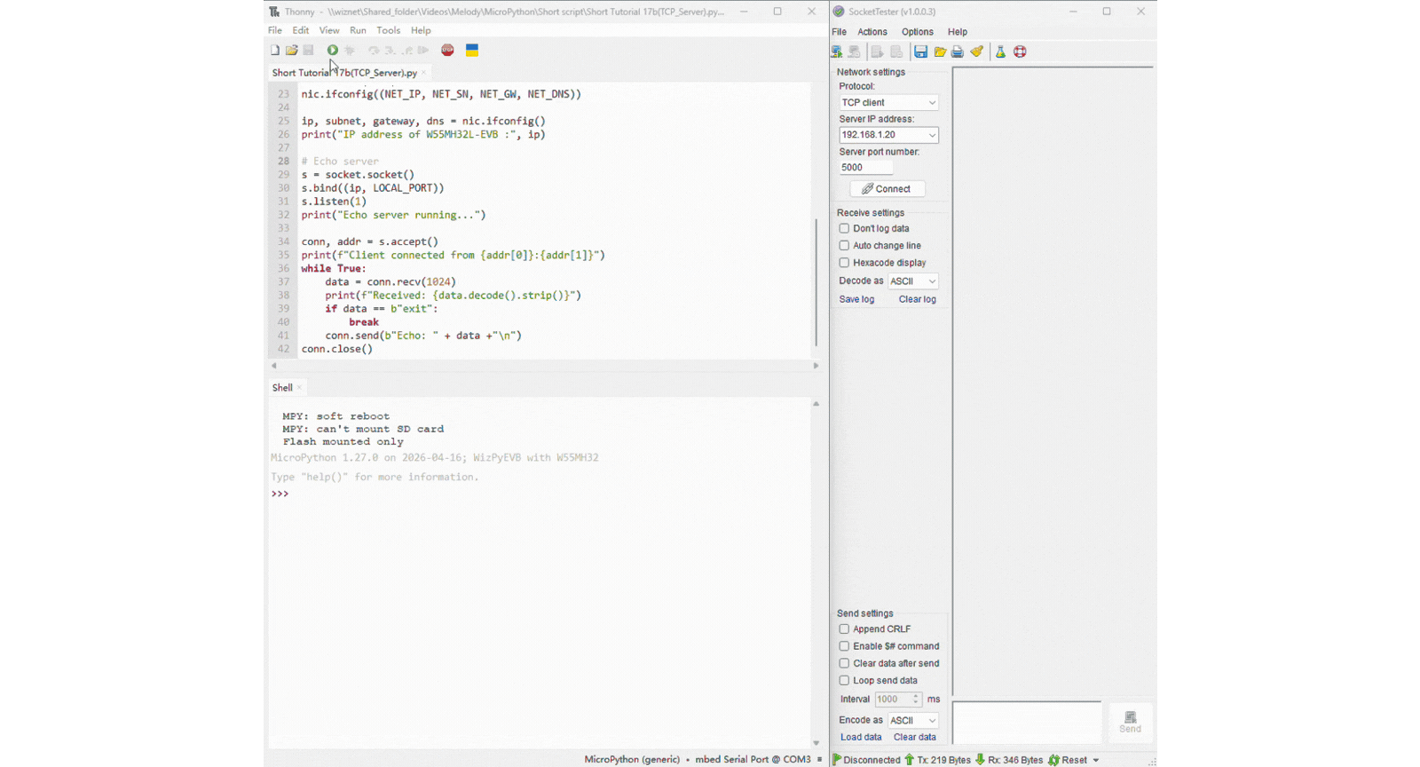Click the Ukraine flag icon in Thonny
This screenshot has width=1420, height=767.
click(472, 51)
